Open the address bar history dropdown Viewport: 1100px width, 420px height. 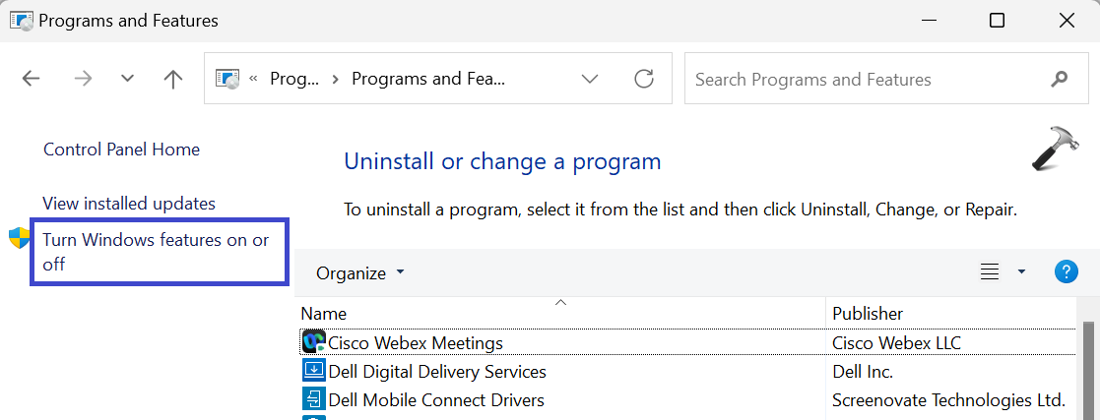(x=590, y=79)
